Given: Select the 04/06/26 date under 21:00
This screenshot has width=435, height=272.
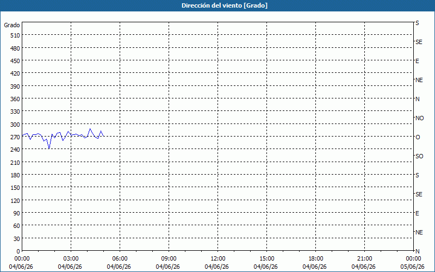Looking at the screenshot, I should pyautogui.click(x=363, y=267).
